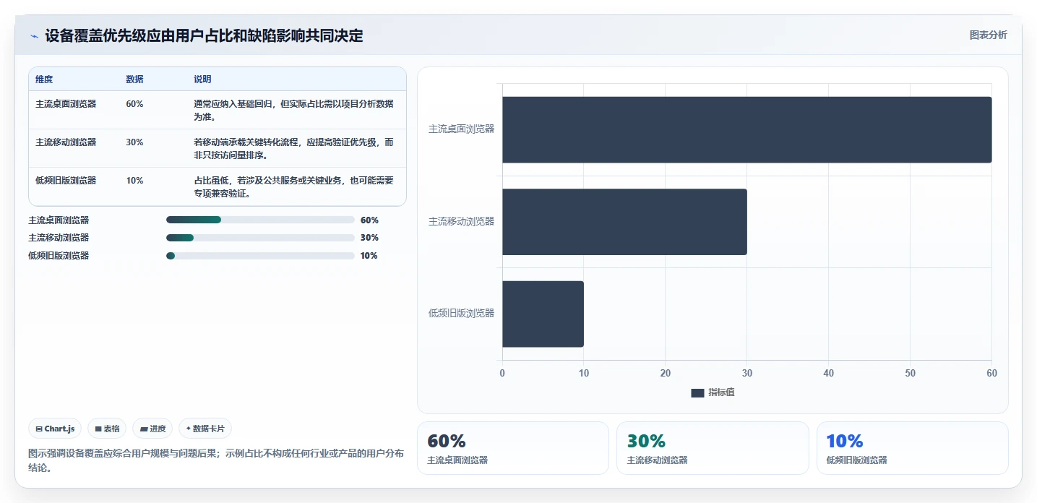Click the 主流移动浏览器 chart bar
The image size is (1037, 503).
[625, 222]
